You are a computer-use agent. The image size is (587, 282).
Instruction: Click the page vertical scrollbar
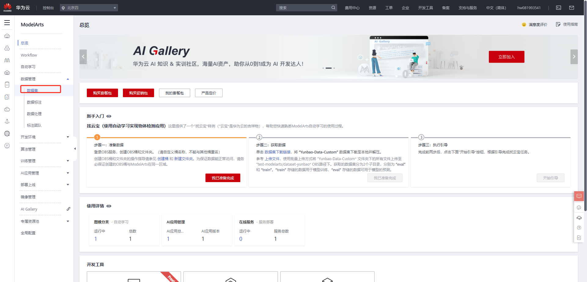pyautogui.click(x=585, y=105)
